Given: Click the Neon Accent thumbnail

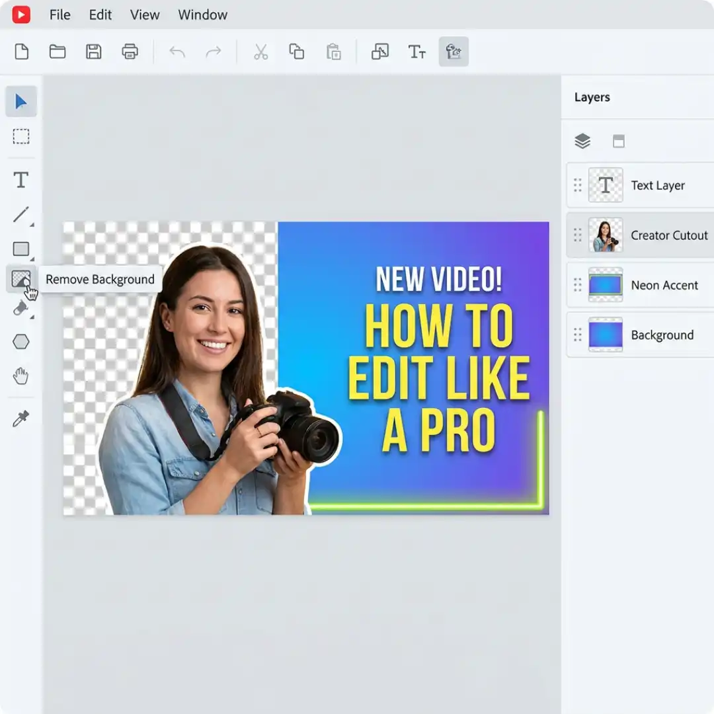Looking at the screenshot, I should click(606, 285).
